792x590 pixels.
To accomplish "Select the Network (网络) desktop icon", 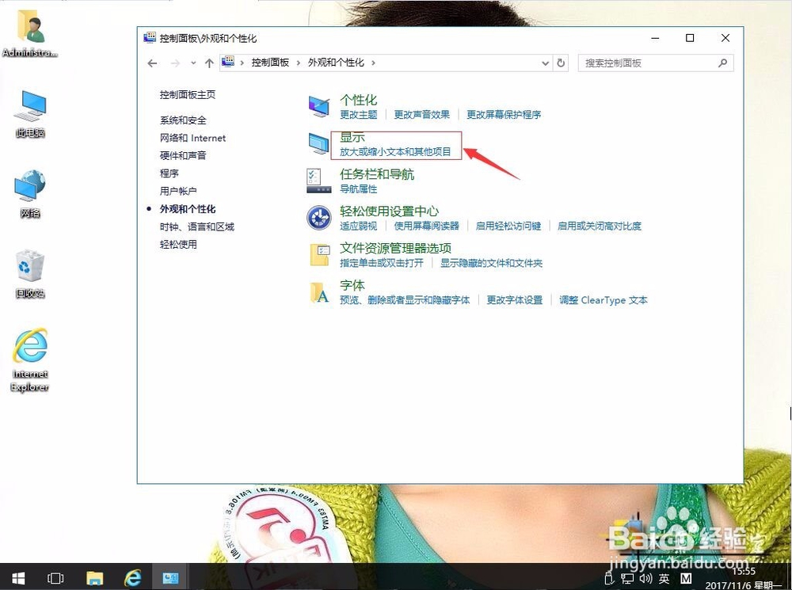I will pos(30,195).
